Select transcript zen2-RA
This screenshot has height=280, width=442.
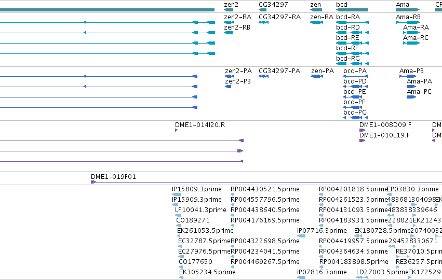click(x=237, y=17)
